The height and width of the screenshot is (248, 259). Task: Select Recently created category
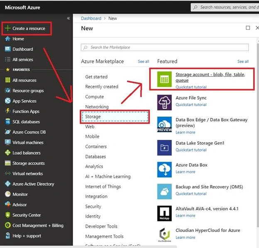[102, 87]
